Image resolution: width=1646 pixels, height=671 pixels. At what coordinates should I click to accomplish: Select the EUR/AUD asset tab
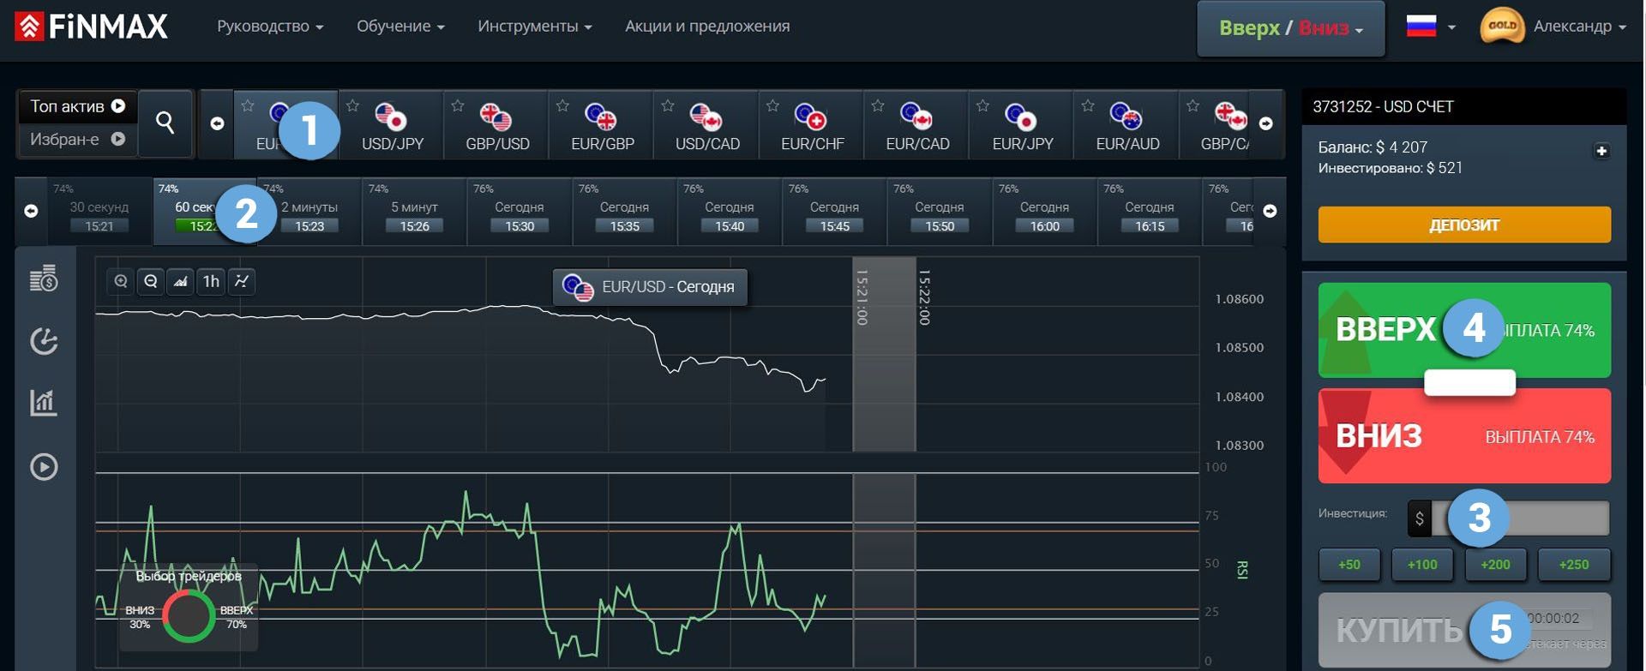tap(1127, 125)
